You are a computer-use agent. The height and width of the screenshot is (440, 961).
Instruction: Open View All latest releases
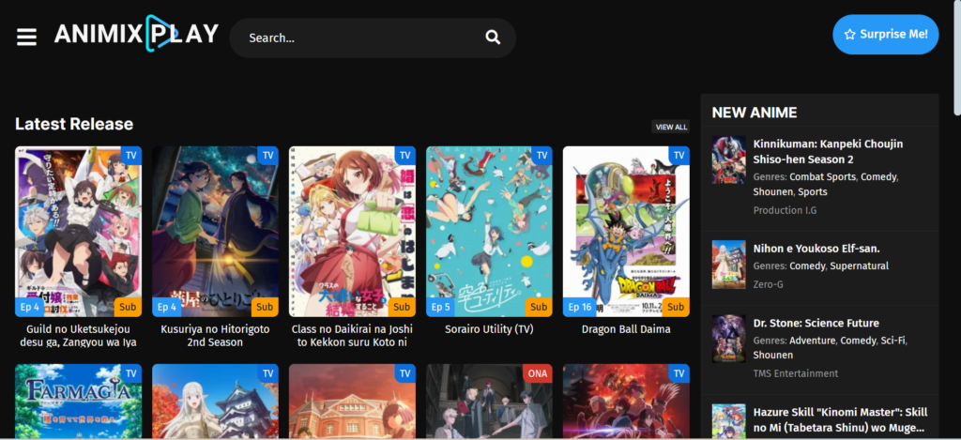[671, 127]
